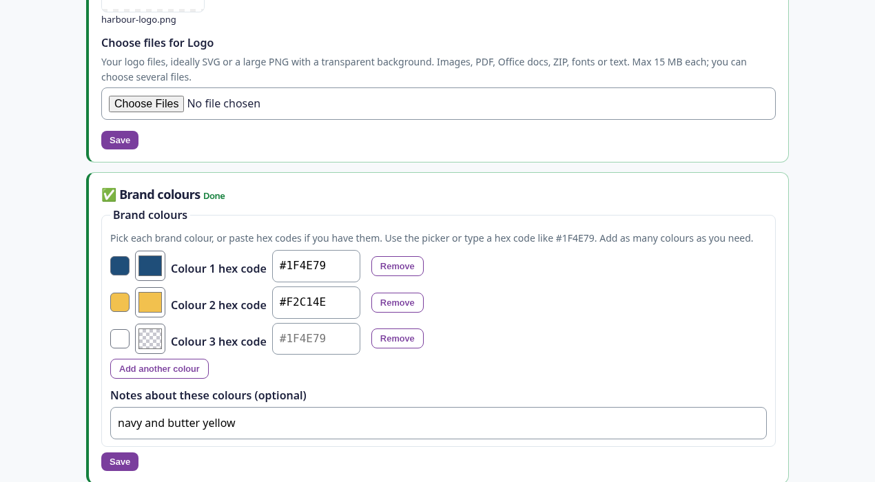The image size is (875, 482).
Task: Save the Logo section
Action: click(x=120, y=140)
